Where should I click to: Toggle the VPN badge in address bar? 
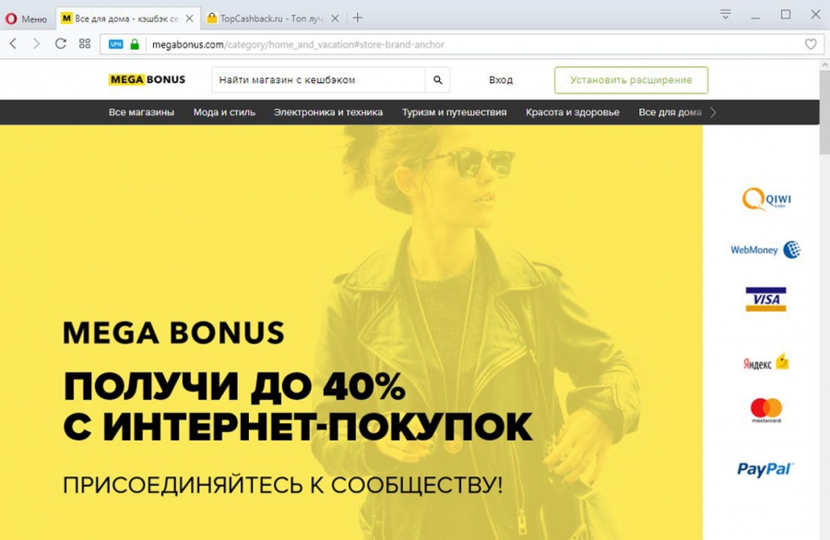pos(116,44)
